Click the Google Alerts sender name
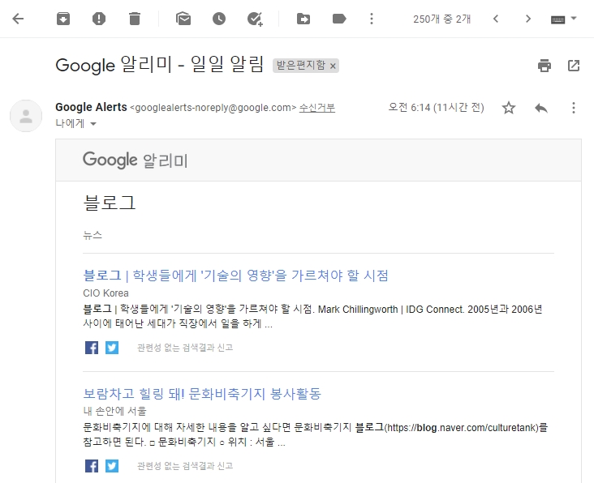This screenshot has width=594, height=483. pyautogui.click(x=92, y=107)
